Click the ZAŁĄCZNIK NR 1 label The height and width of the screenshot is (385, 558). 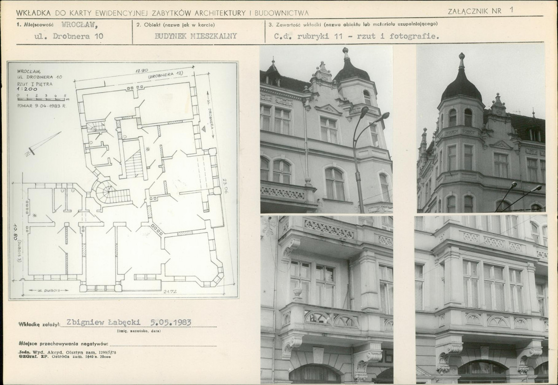[x=481, y=11]
